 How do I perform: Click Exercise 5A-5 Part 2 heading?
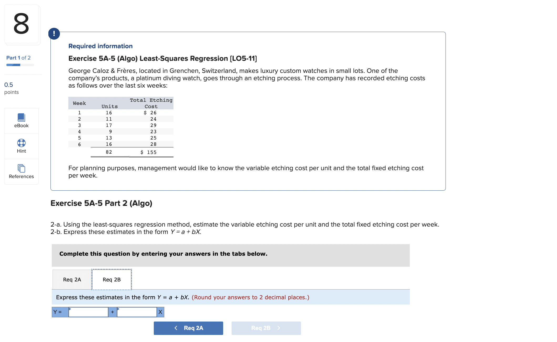pos(101,203)
